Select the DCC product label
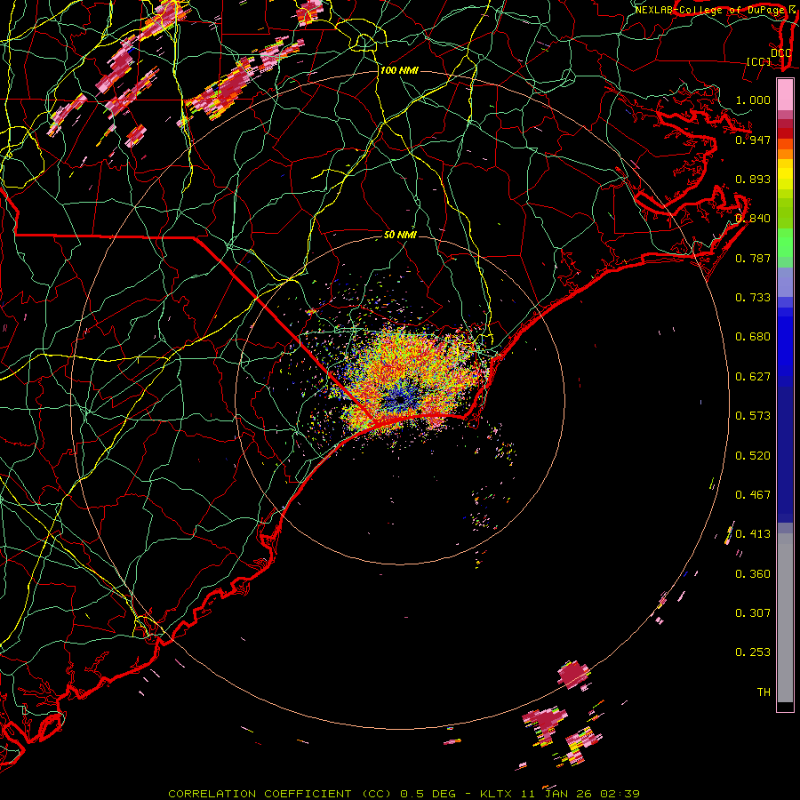The height and width of the screenshot is (800, 800). (x=780, y=53)
